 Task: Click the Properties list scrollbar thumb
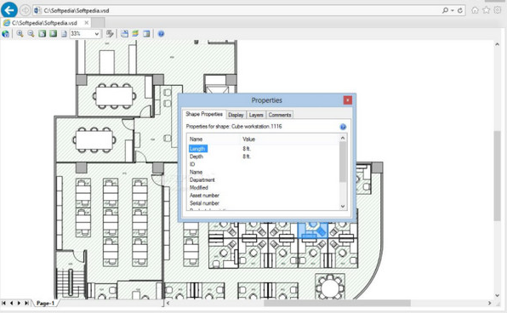[343, 162]
